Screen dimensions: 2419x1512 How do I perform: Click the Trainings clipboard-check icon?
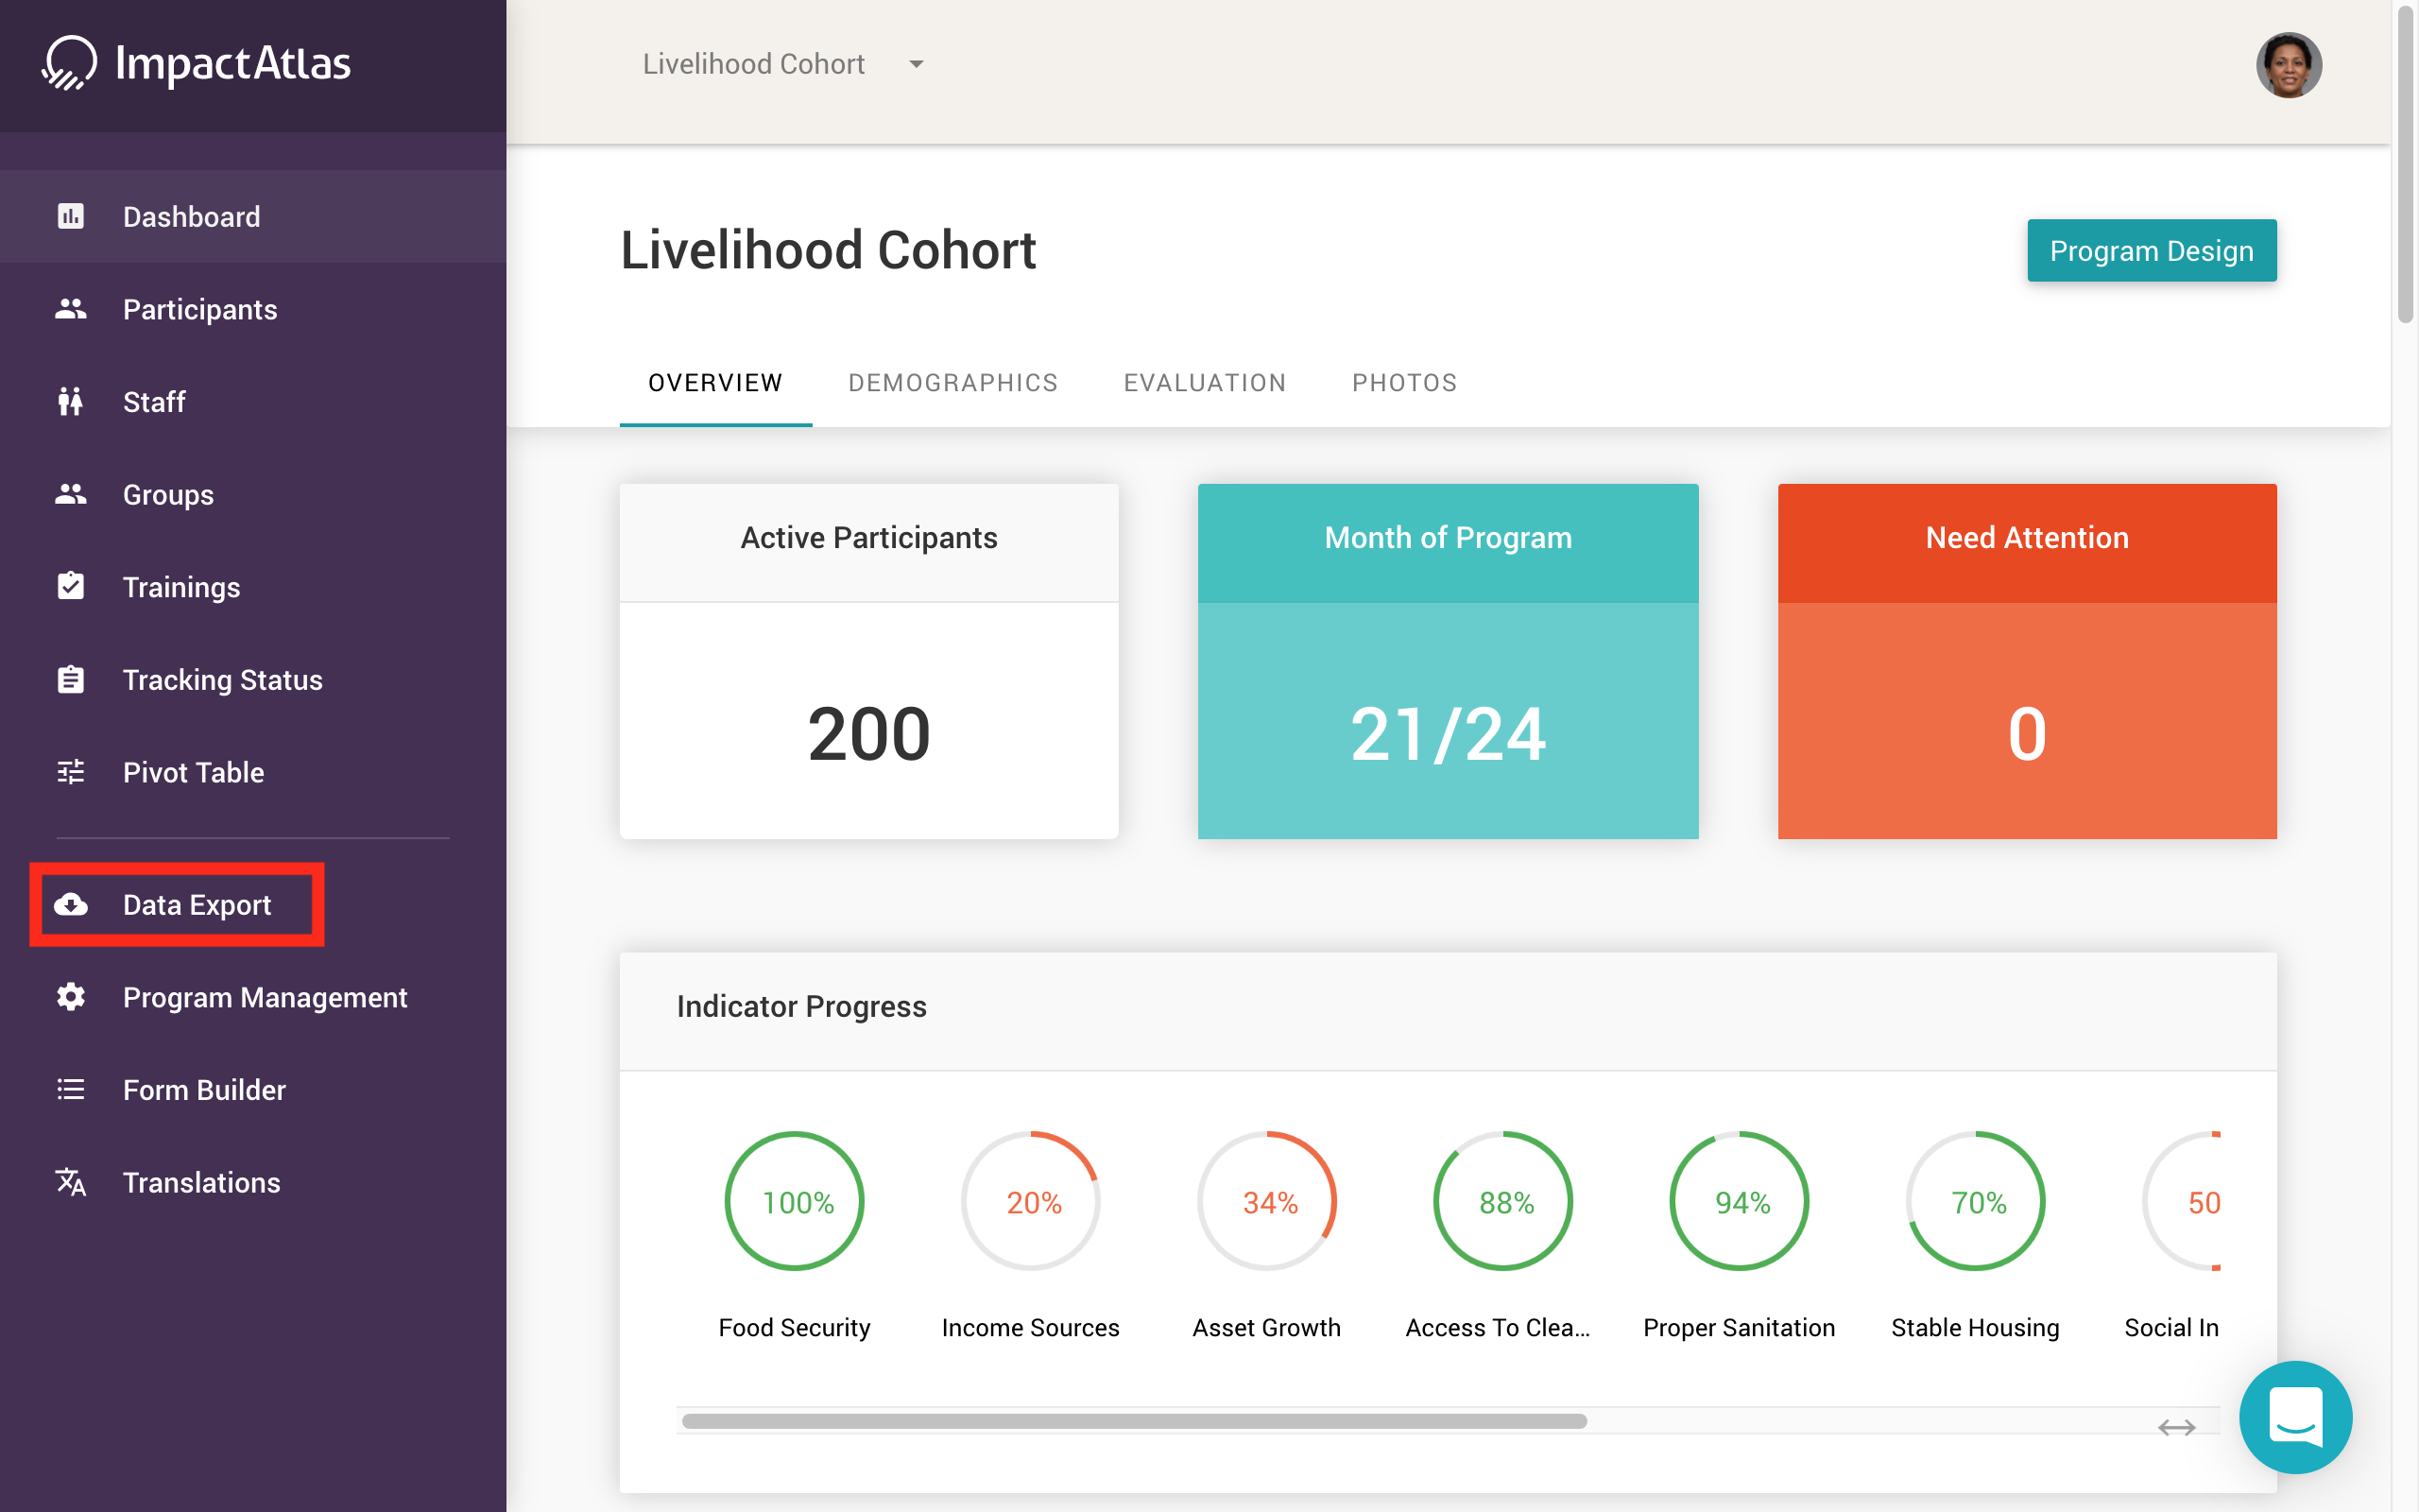70,587
